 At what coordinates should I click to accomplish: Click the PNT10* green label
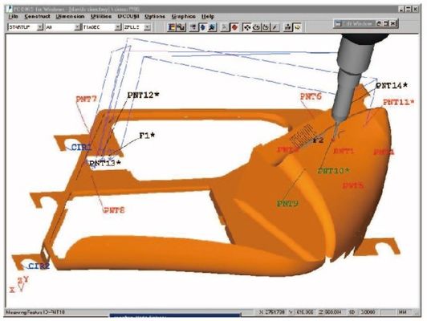334,171
